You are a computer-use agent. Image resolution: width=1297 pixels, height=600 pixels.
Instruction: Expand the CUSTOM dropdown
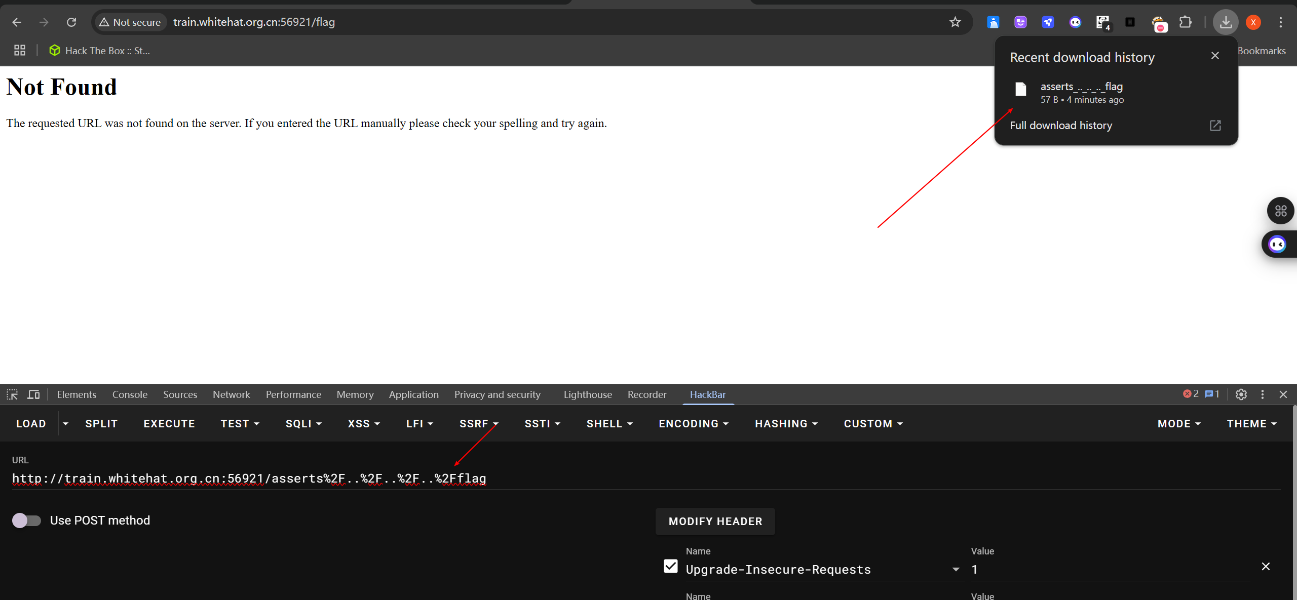873,424
